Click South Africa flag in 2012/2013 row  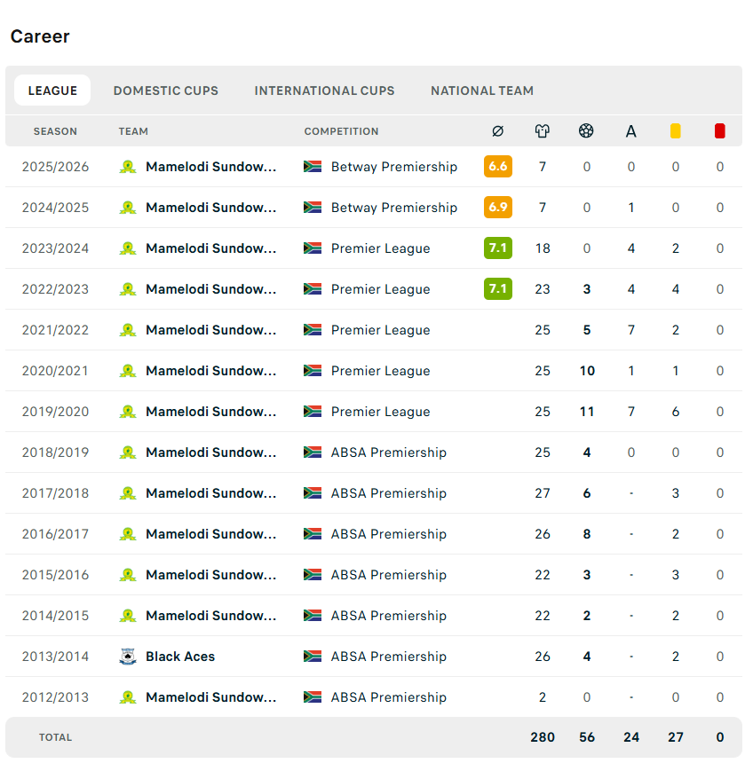click(313, 697)
